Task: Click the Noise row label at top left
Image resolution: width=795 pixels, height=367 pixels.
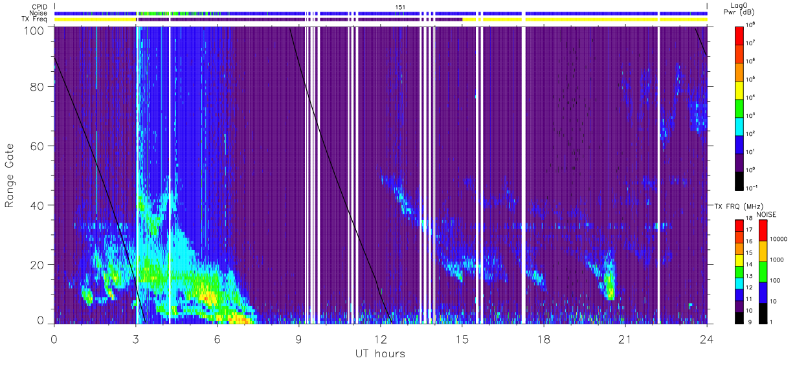Action: 39,13
